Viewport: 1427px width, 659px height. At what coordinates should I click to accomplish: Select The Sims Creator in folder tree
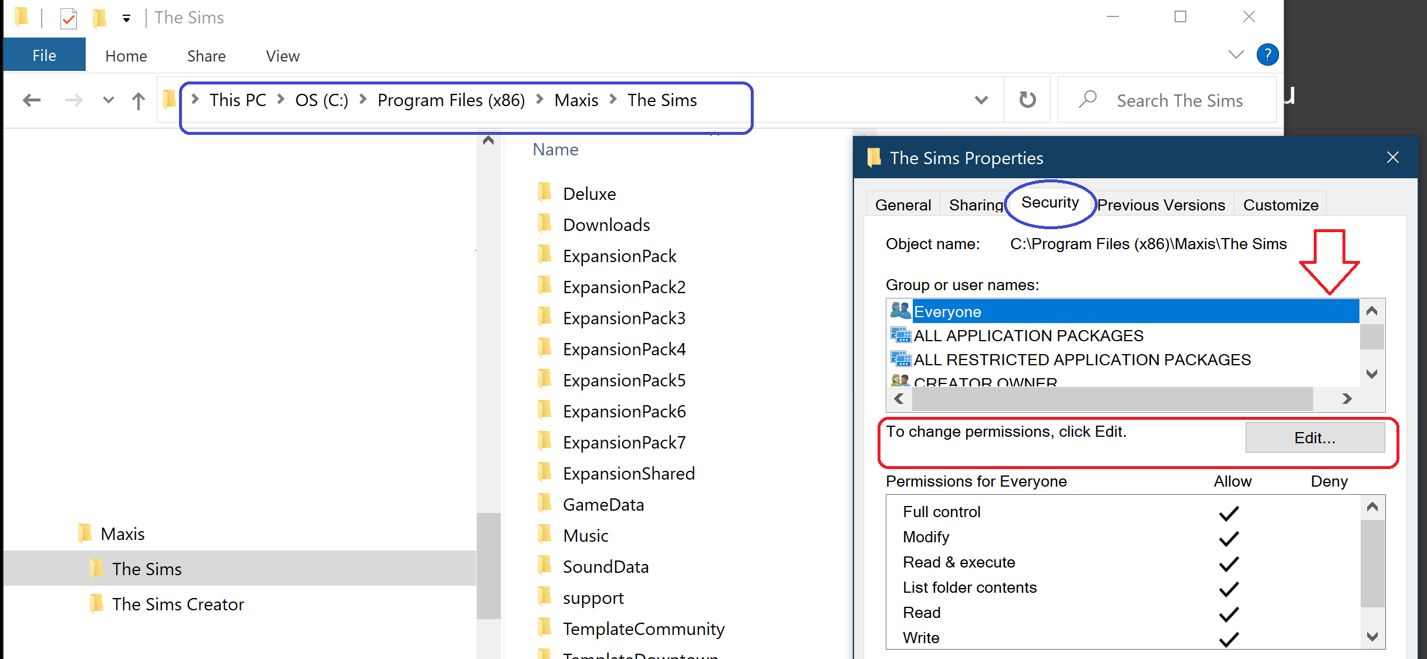pyautogui.click(x=177, y=604)
